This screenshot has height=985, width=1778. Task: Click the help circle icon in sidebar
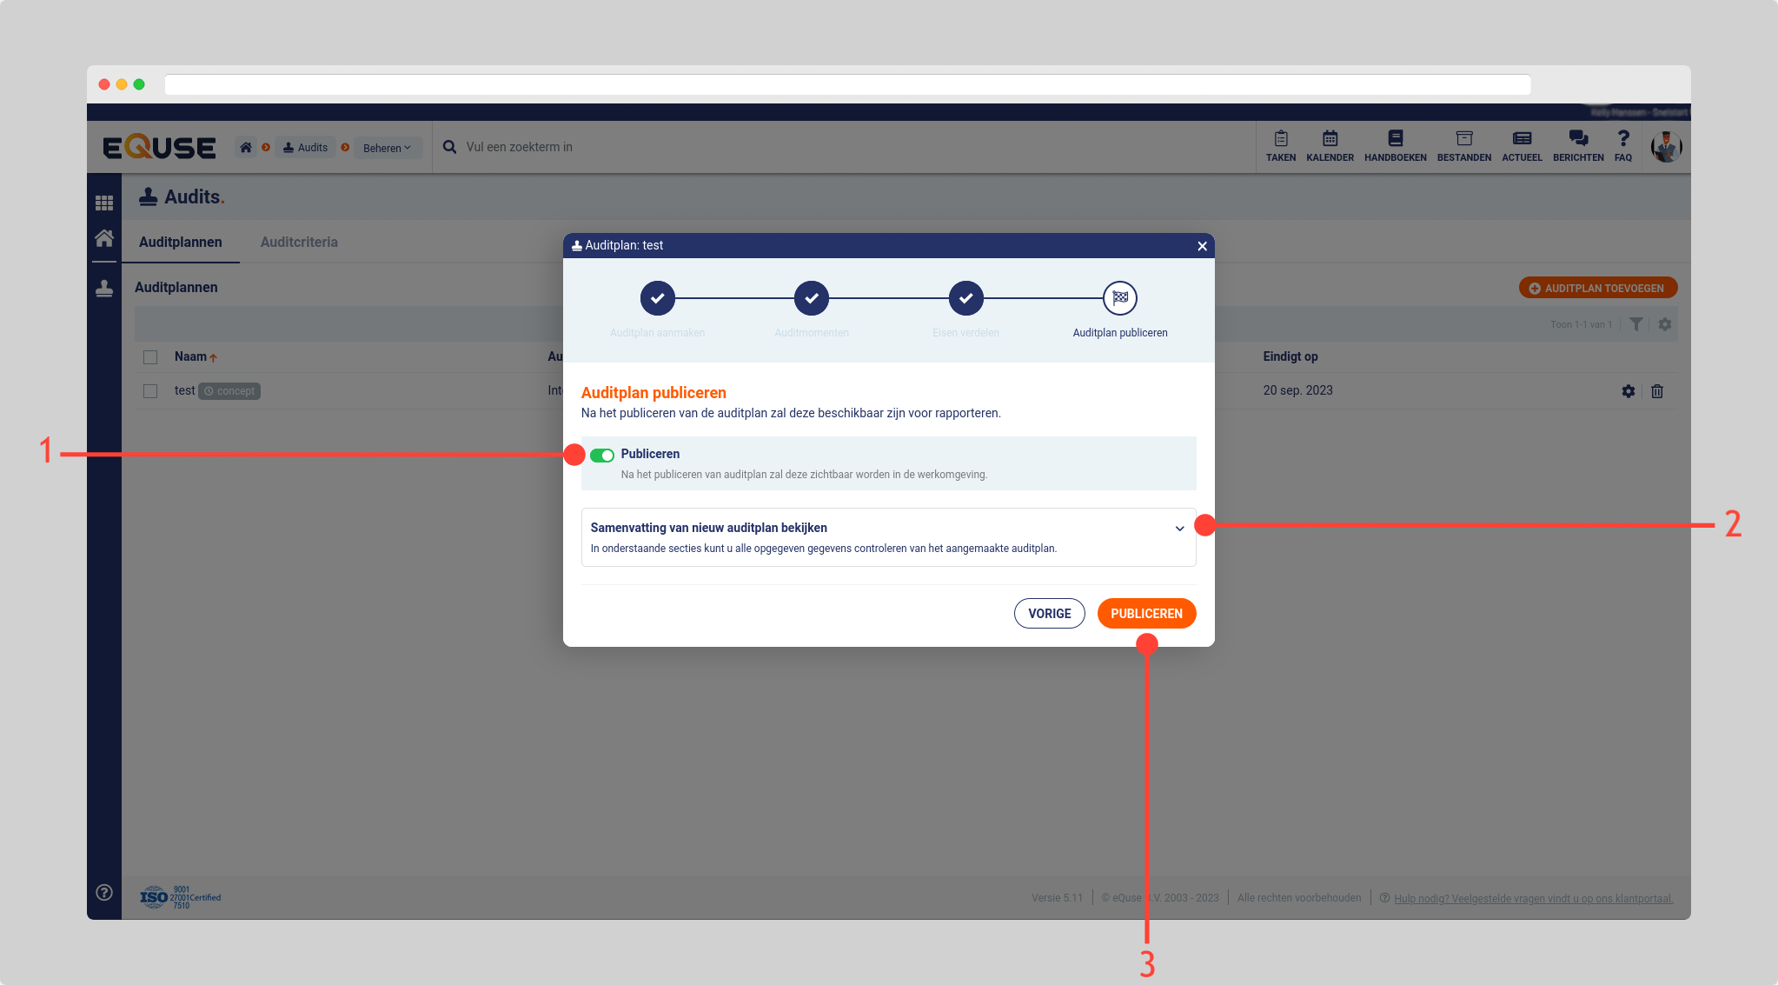[104, 893]
